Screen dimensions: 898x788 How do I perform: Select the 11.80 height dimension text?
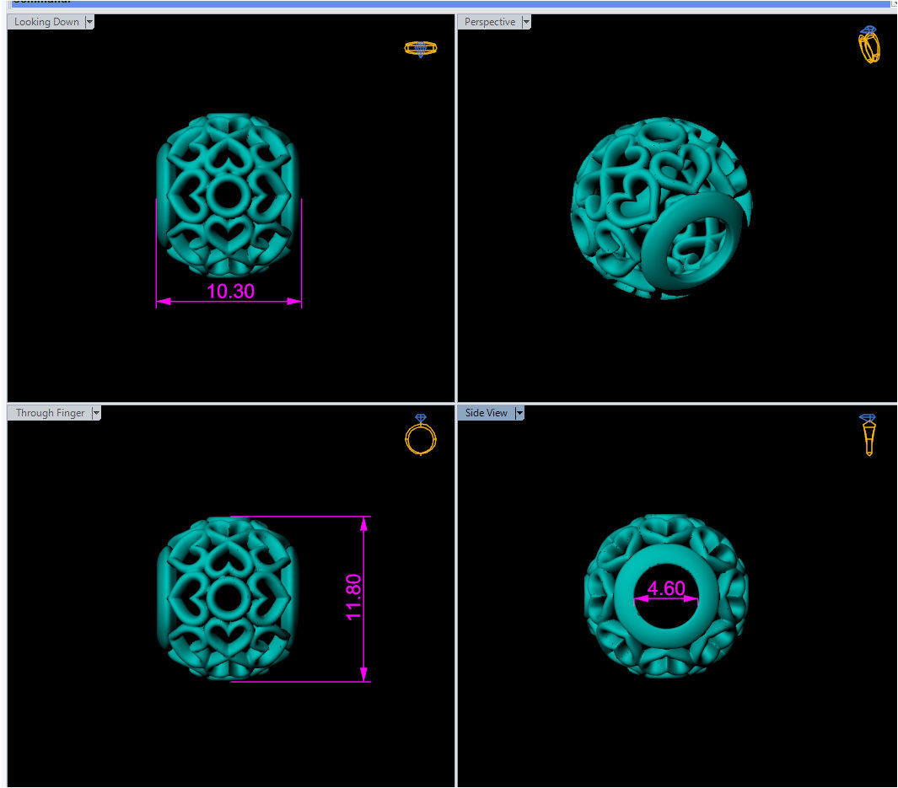coord(353,597)
